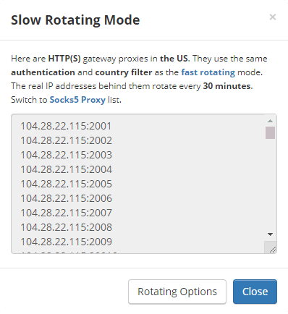Viewport: 288px width, 314px height.
Task: Click the textarea resize grip handle
Action: pyautogui.click(x=272, y=250)
